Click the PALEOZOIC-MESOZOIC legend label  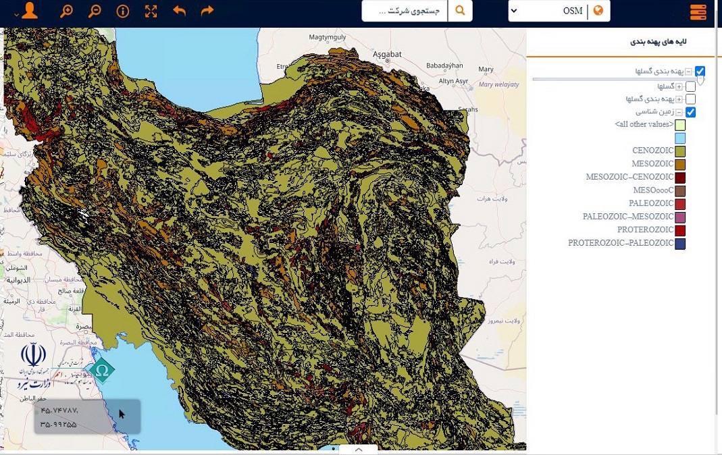tap(628, 216)
